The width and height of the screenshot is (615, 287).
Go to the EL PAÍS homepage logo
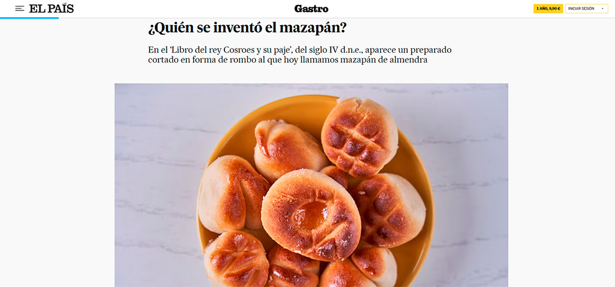[52, 8]
